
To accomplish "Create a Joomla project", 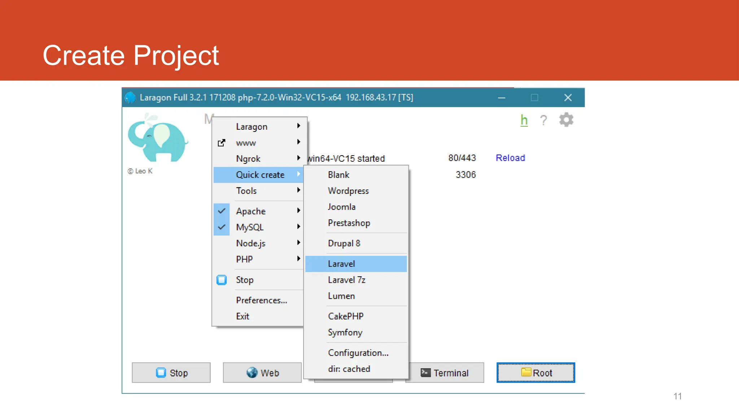I will [356, 207].
